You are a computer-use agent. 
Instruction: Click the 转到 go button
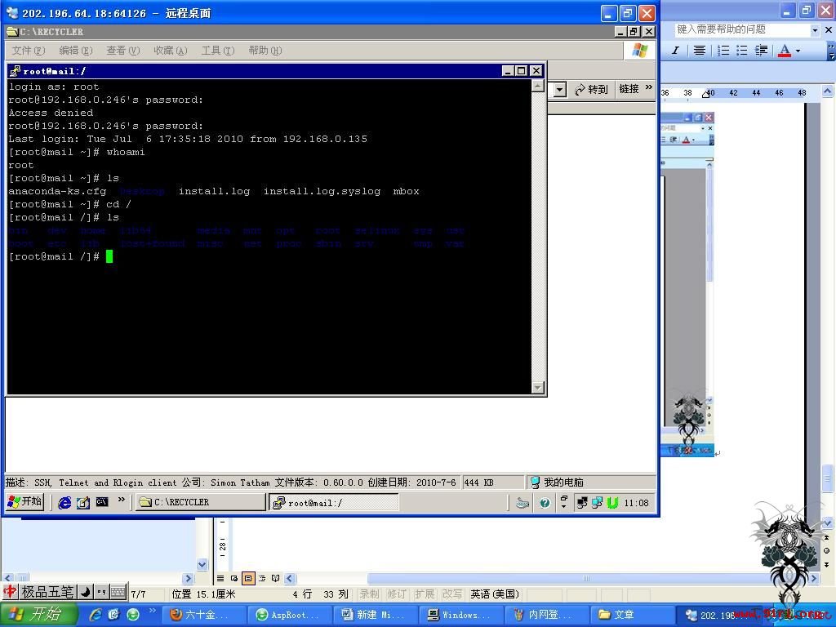pos(591,90)
